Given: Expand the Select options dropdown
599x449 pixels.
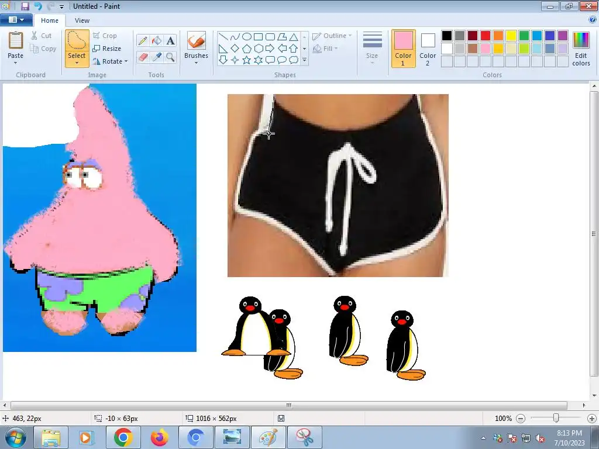Looking at the screenshot, I should [x=77, y=63].
